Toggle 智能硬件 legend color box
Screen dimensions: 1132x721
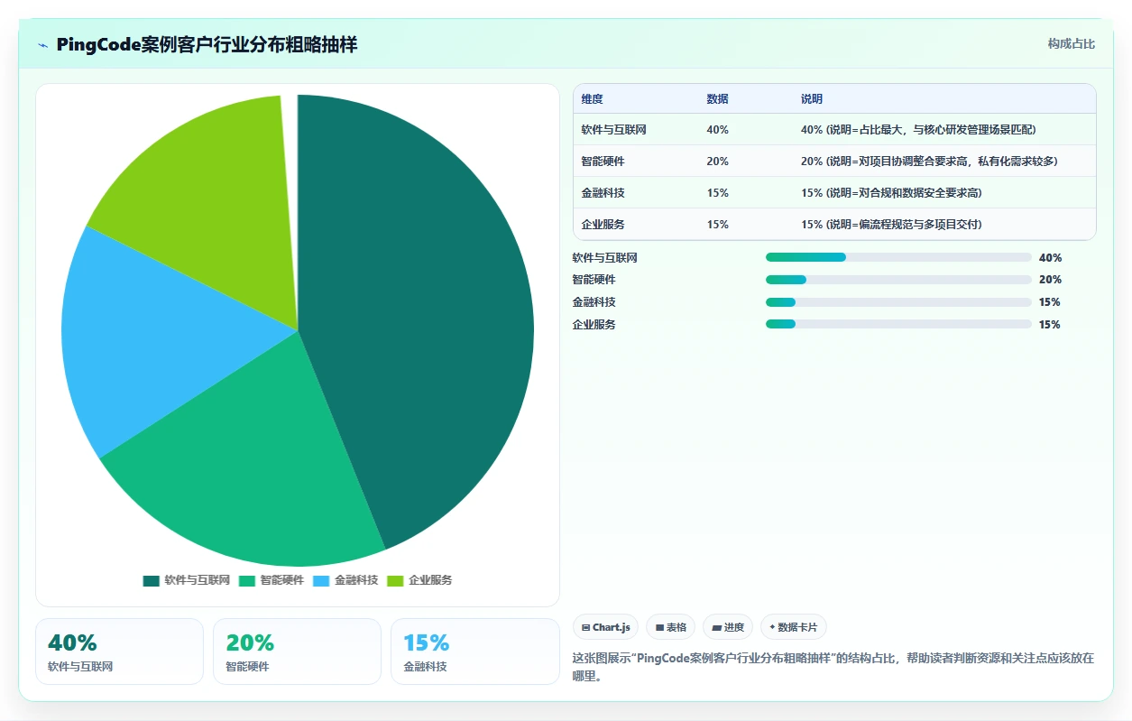coord(247,580)
